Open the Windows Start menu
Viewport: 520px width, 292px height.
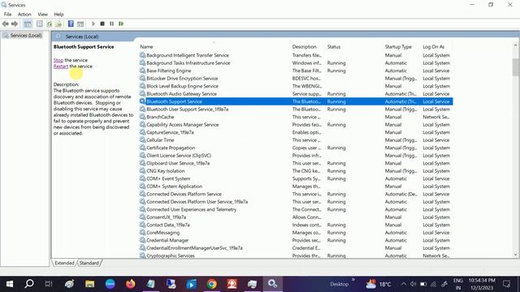click(10, 284)
